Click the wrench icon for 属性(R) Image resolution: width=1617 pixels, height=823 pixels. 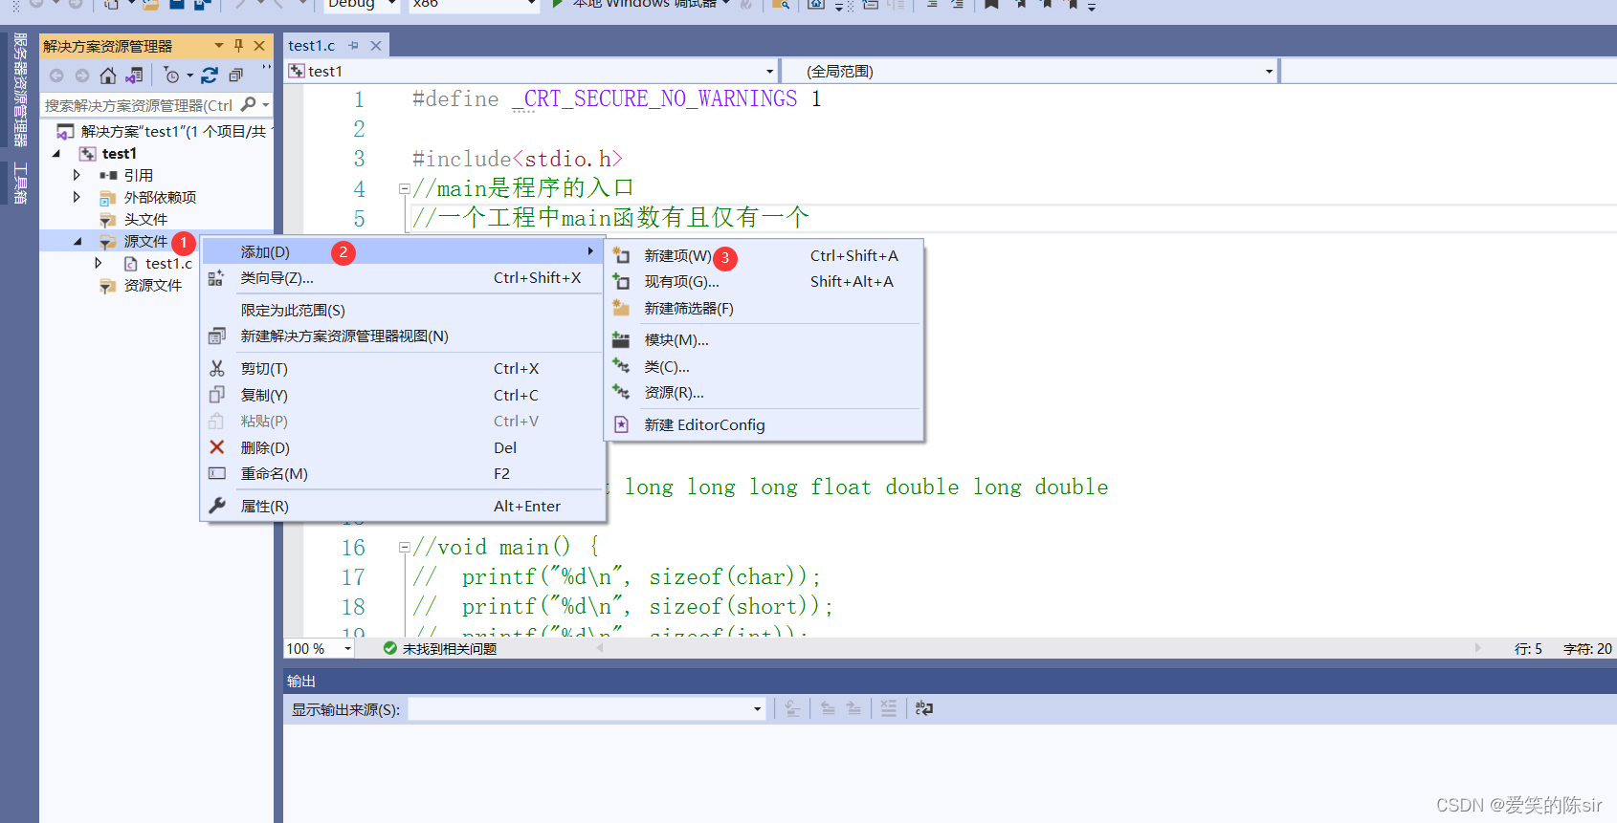217,506
